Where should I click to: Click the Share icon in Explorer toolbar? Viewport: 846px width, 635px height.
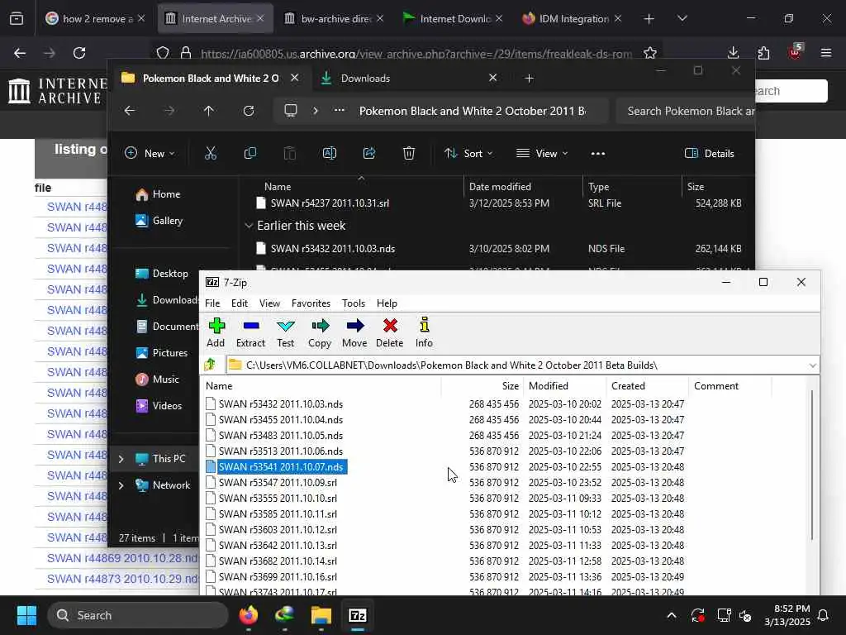[369, 153]
